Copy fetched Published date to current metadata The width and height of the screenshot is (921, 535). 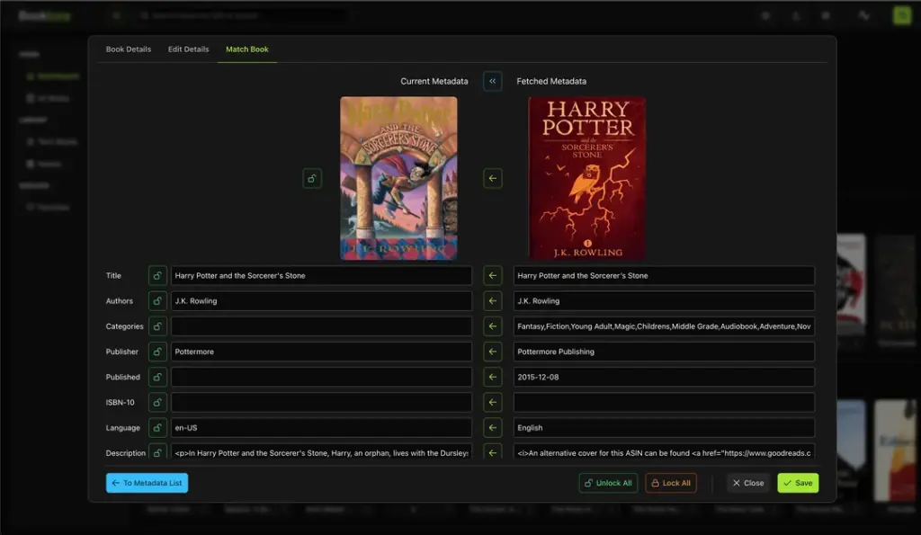point(492,377)
